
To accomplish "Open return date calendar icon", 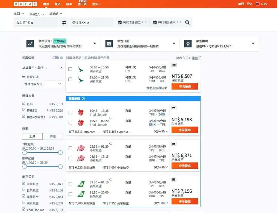I will click(x=155, y=22).
